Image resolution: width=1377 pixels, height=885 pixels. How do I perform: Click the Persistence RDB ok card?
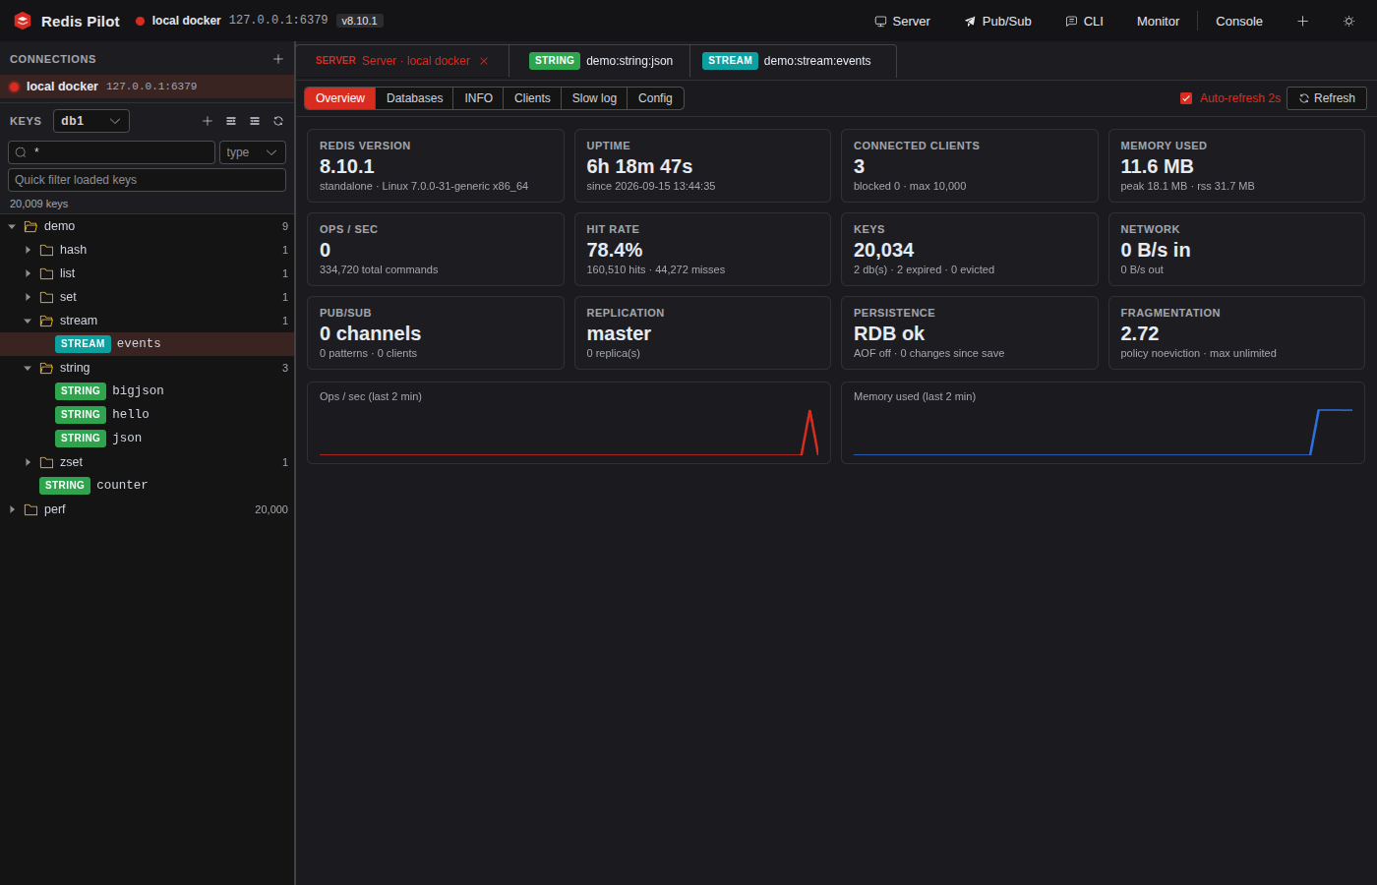point(969,332)
